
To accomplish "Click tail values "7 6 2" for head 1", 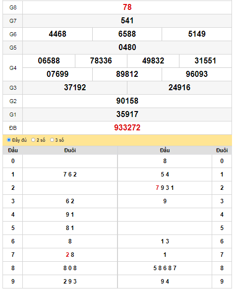I will (x=70, y=174).
